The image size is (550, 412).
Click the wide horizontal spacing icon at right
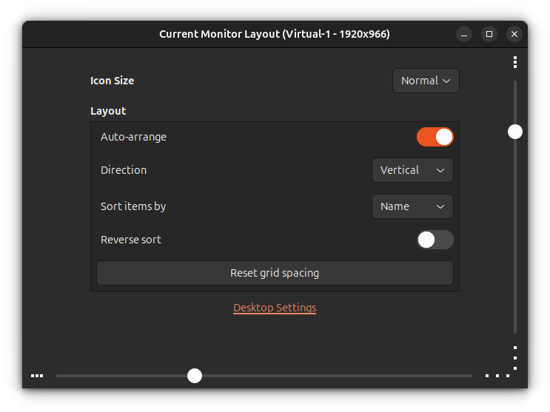(497, 376)
